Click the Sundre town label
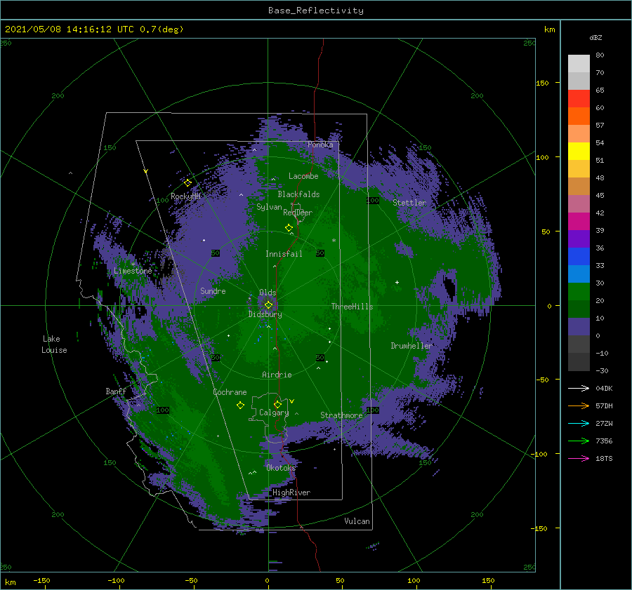 click(x=213, y=290)
